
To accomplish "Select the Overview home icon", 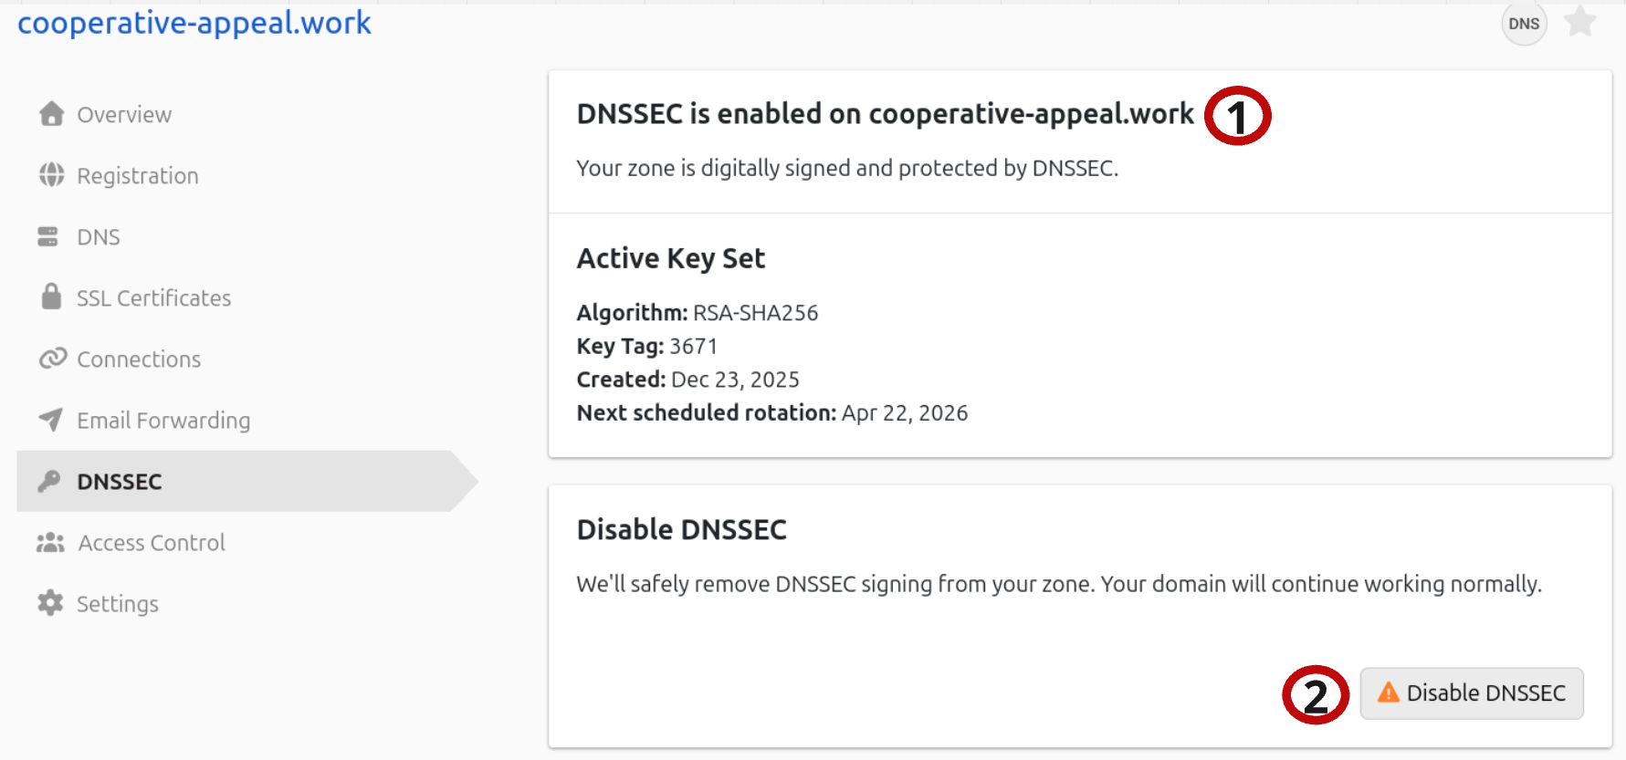I will (x=51, y=114).
